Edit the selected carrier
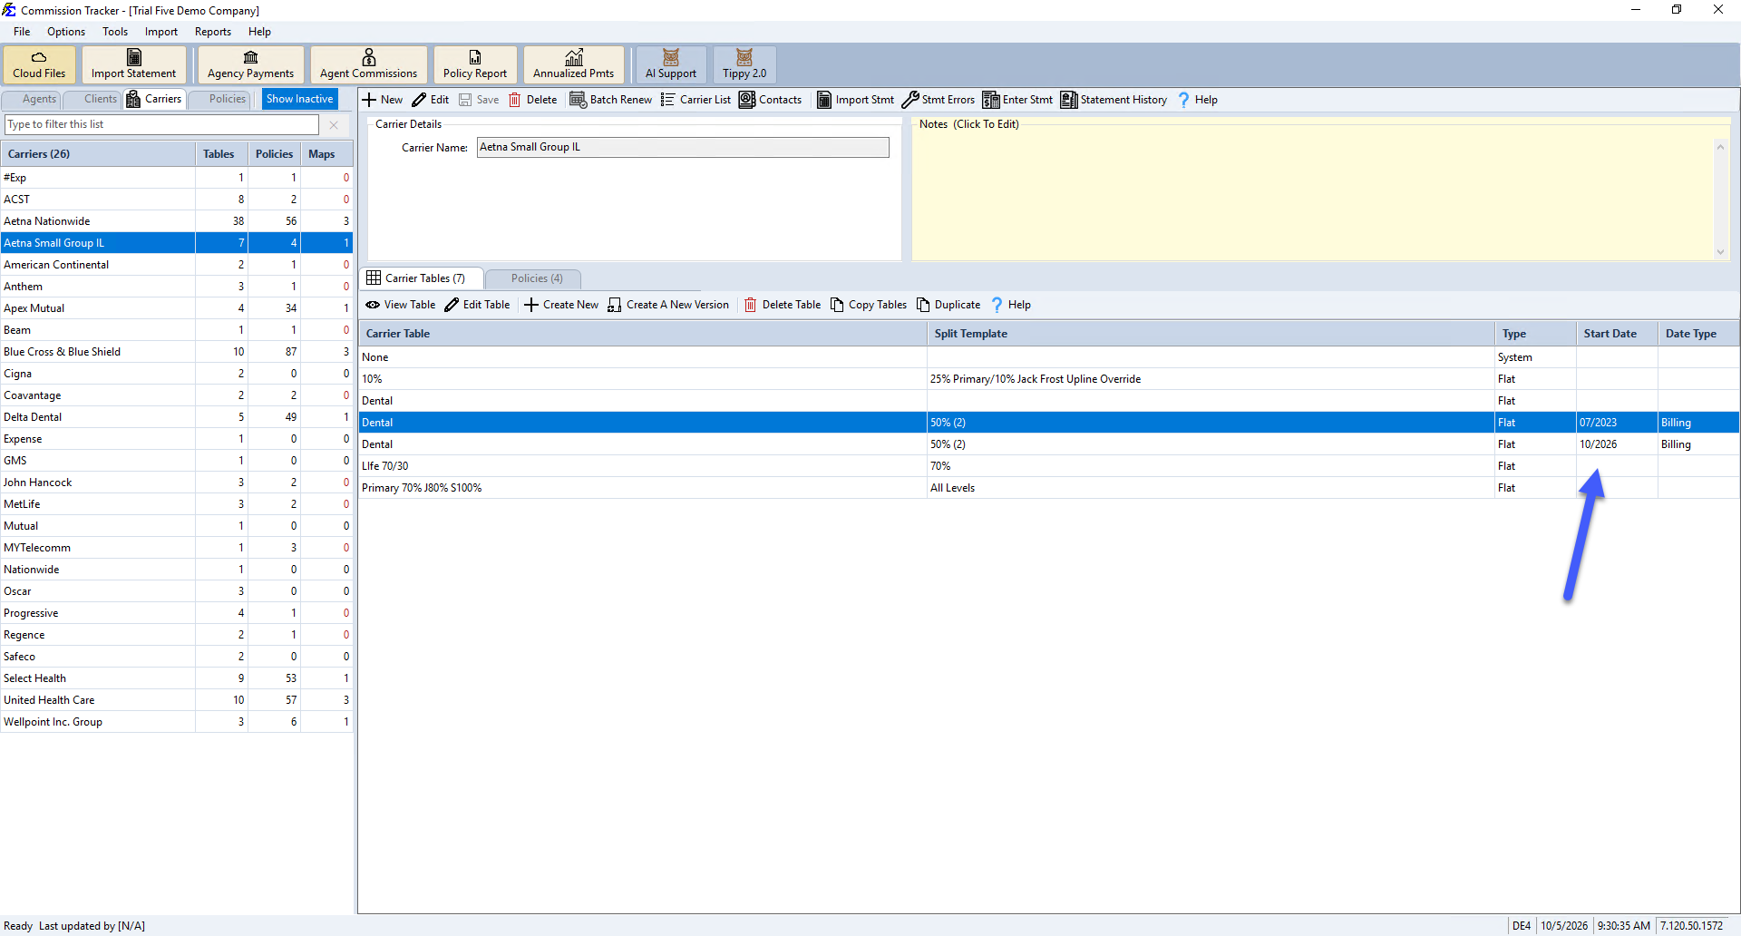1741x936 pixels. 431,100
